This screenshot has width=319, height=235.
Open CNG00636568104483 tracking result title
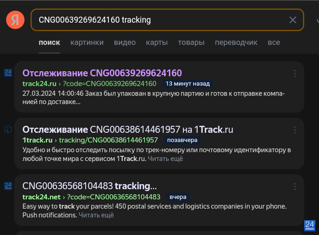tap(89, 186)
